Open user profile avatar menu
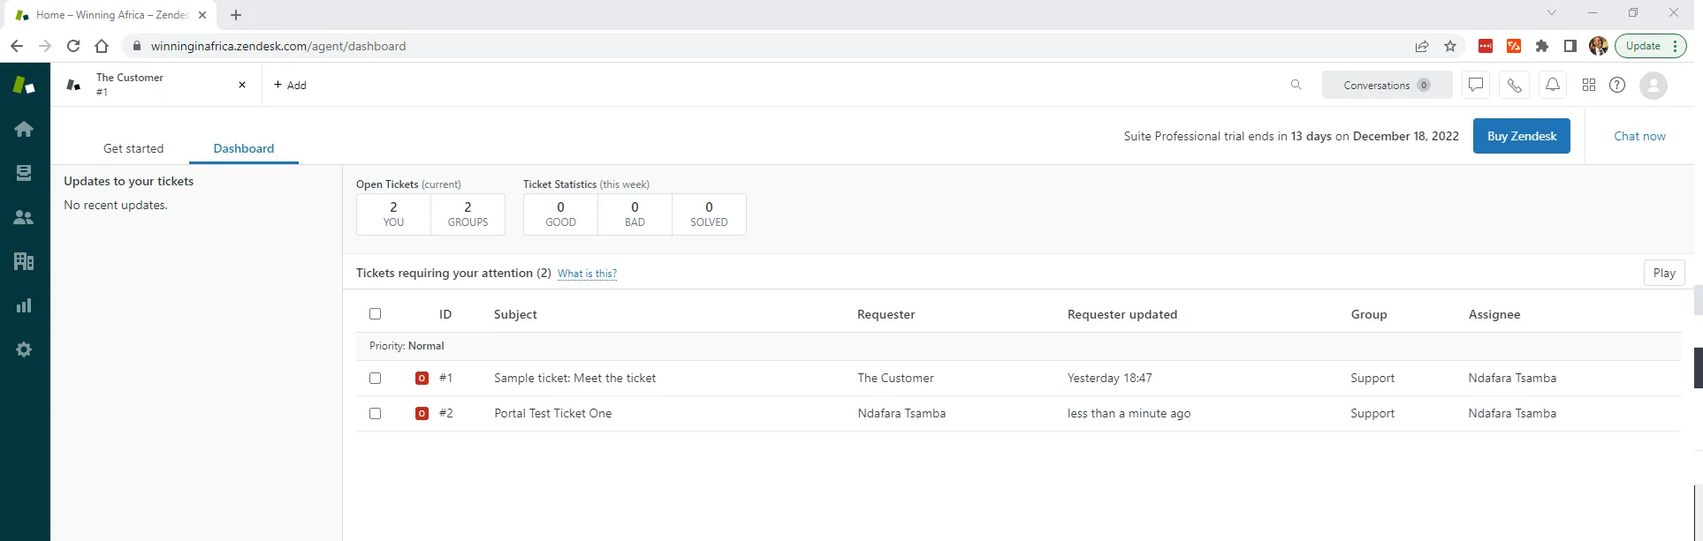This screenshot has height=541, width=1703. 1654,86
